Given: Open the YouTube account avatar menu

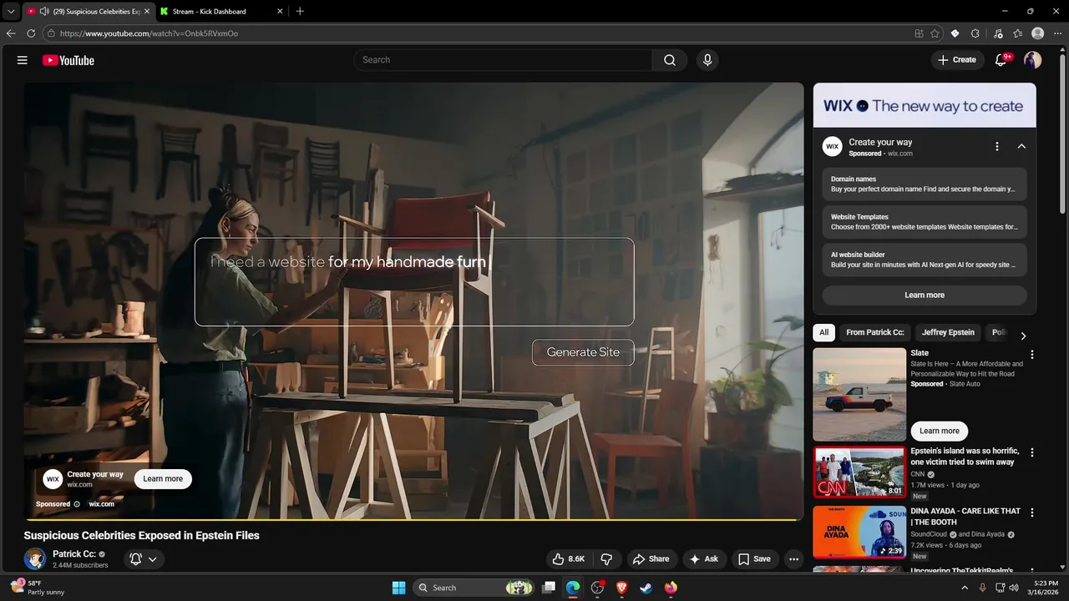Looking at the screenshot, I should pyautogui.click(x=1033, y=60).
